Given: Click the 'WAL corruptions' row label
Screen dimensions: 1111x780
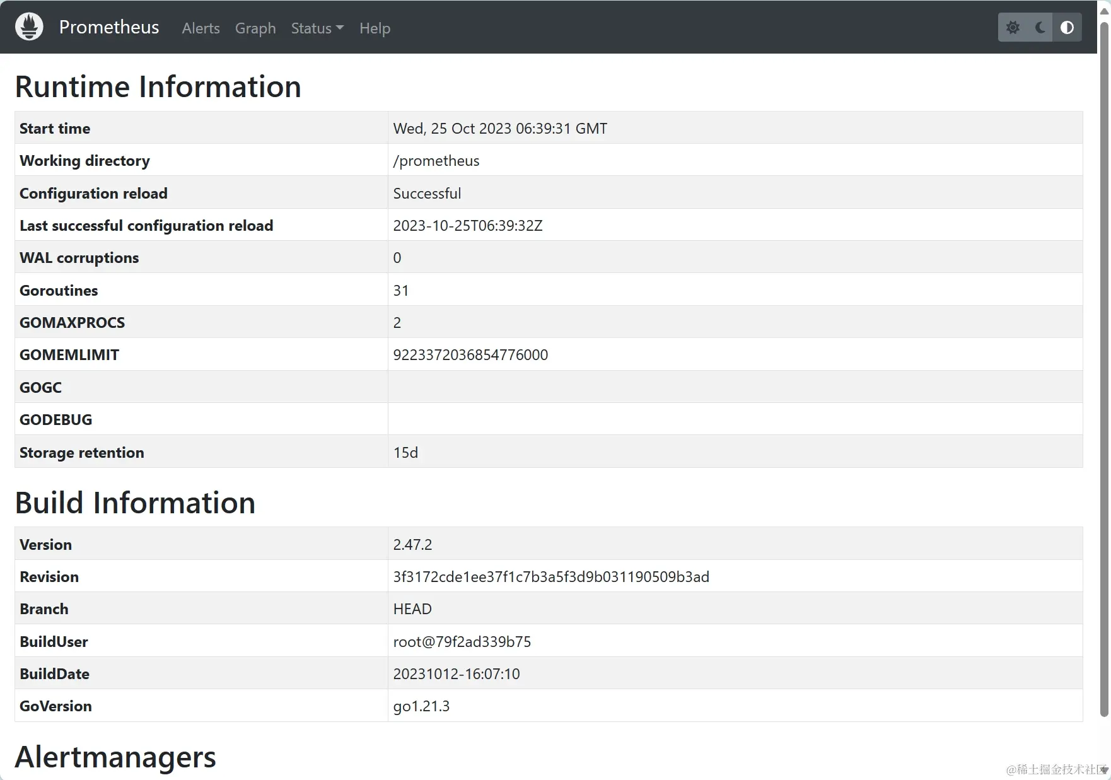Looking at the screenshot, I should point(79,258).
